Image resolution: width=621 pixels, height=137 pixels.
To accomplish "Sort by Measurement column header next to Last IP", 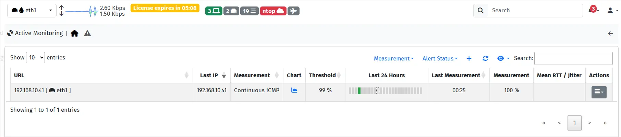I will [256, 75].
